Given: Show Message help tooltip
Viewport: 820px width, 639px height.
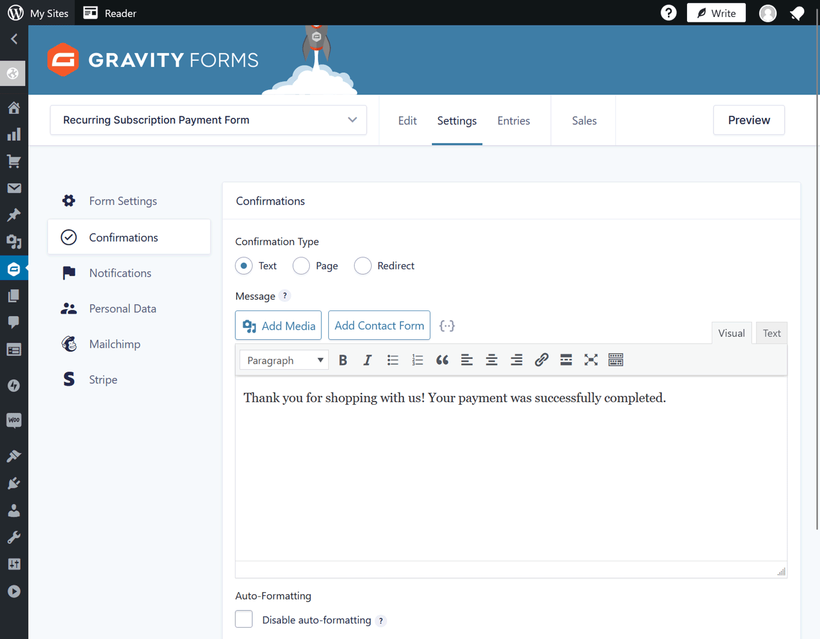Looking at the screenshot, I should tap(285, 296).
